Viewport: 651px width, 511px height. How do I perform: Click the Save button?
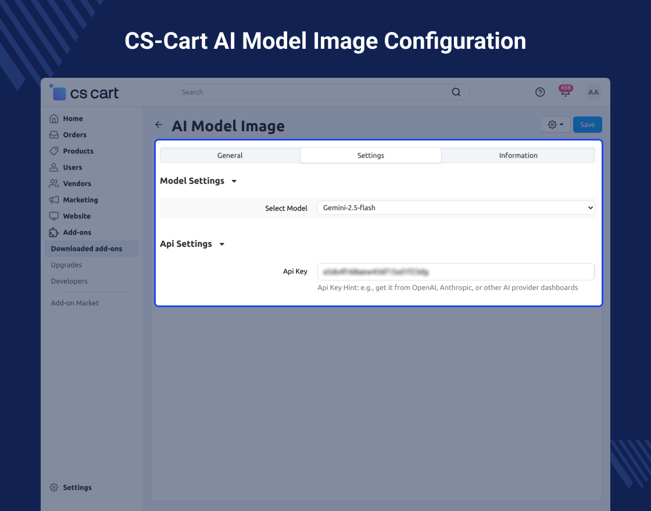coord(587,125)
